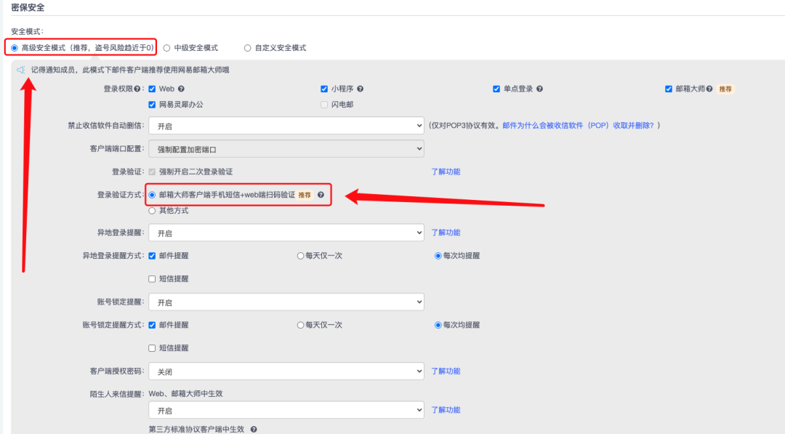Click the help icon after 登录权限 label
The height and width of the screenshot is (434, 785).
click(137, 89)
